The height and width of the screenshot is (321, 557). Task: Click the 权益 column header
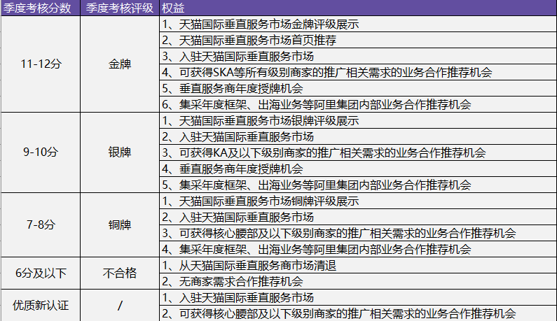pyautogui.click(x=358, y=8)
